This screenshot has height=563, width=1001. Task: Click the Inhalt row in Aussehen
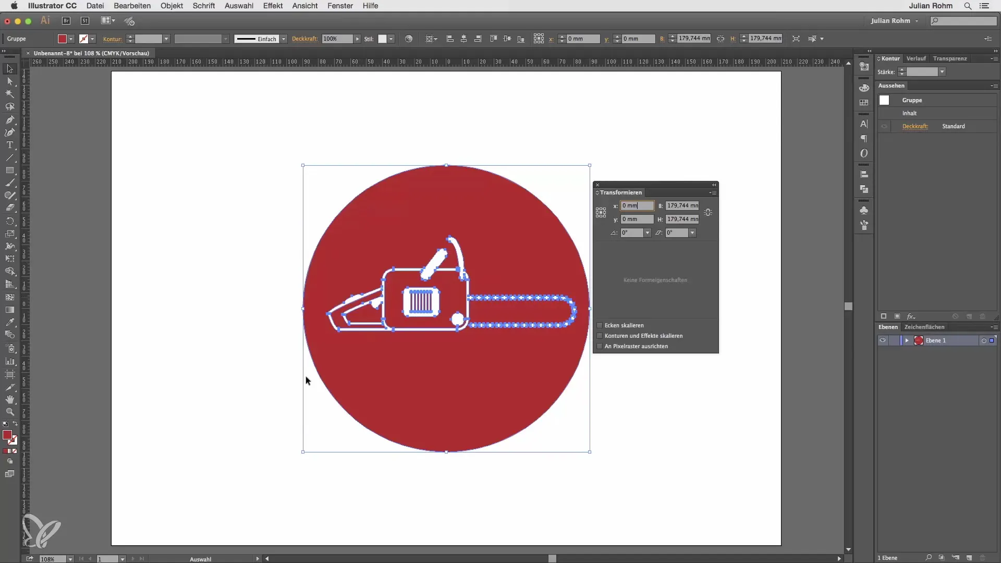click(x=937, y=113)
